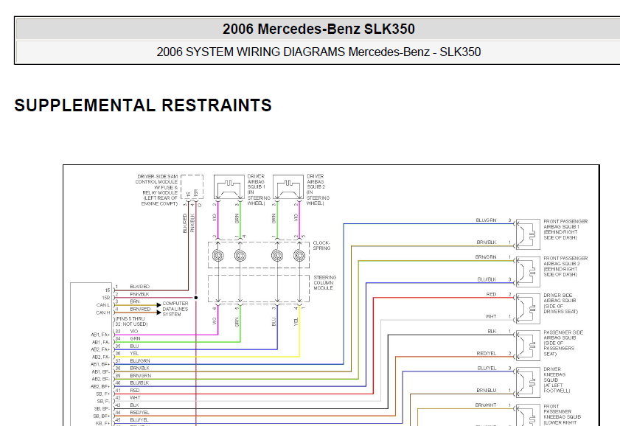Click the "BRN/GRN" wire label at pin 39
Image resolution: width=620 pixels, height=426 pixels.
tap(140, 375)
